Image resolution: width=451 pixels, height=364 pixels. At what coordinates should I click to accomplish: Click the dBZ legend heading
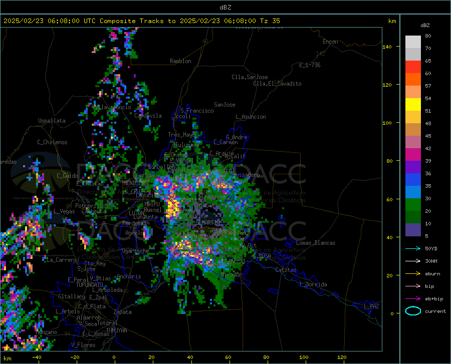(x=425, y=25)
